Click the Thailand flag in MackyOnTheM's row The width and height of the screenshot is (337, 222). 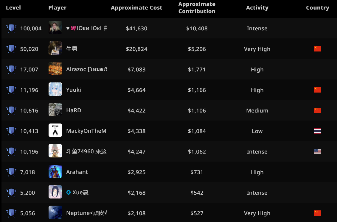coord(317,131)
